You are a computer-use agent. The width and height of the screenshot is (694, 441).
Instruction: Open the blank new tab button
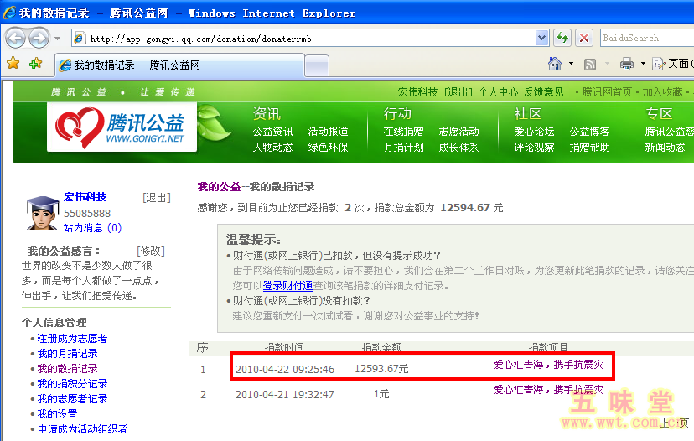[316, 65]
